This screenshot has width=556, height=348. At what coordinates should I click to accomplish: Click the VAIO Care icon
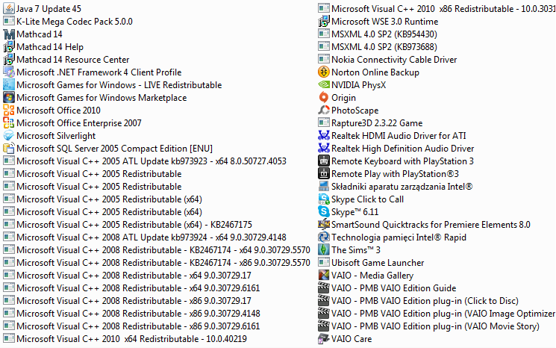coord(323,339)
